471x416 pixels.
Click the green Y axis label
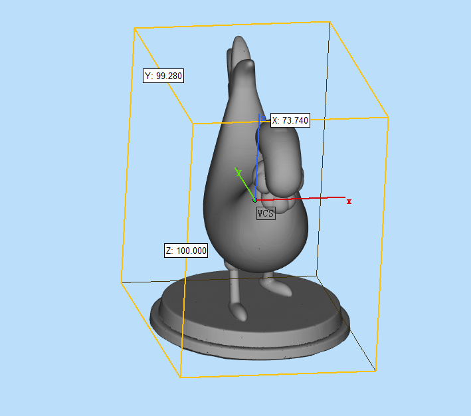pyautogui.click(x=238, y=173)
